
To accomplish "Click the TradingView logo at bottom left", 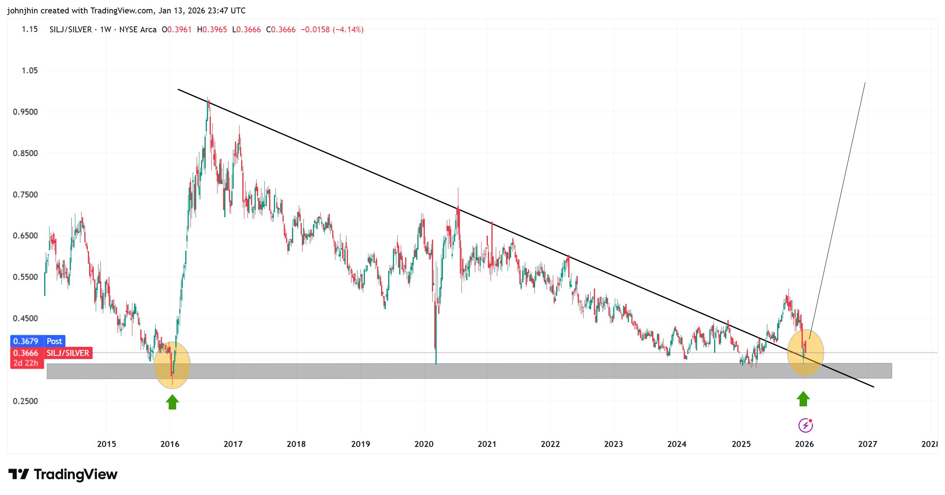I will pos(63,474).
